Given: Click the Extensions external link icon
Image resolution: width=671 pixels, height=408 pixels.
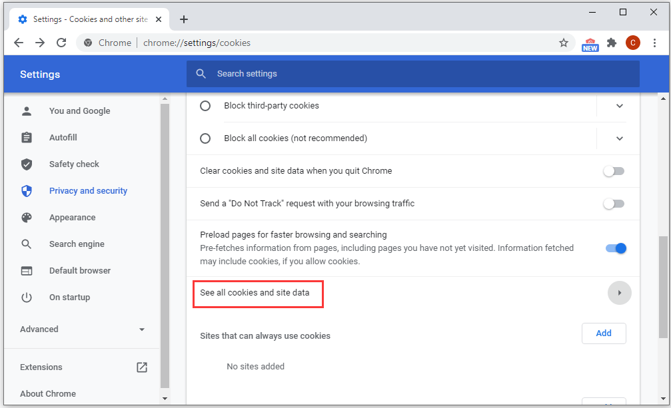Looking at the screenshot, I should pyautogui.click(x=142, y=367).
